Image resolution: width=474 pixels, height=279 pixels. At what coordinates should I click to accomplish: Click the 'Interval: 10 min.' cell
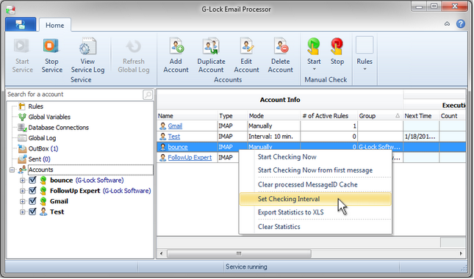point(273,137)
